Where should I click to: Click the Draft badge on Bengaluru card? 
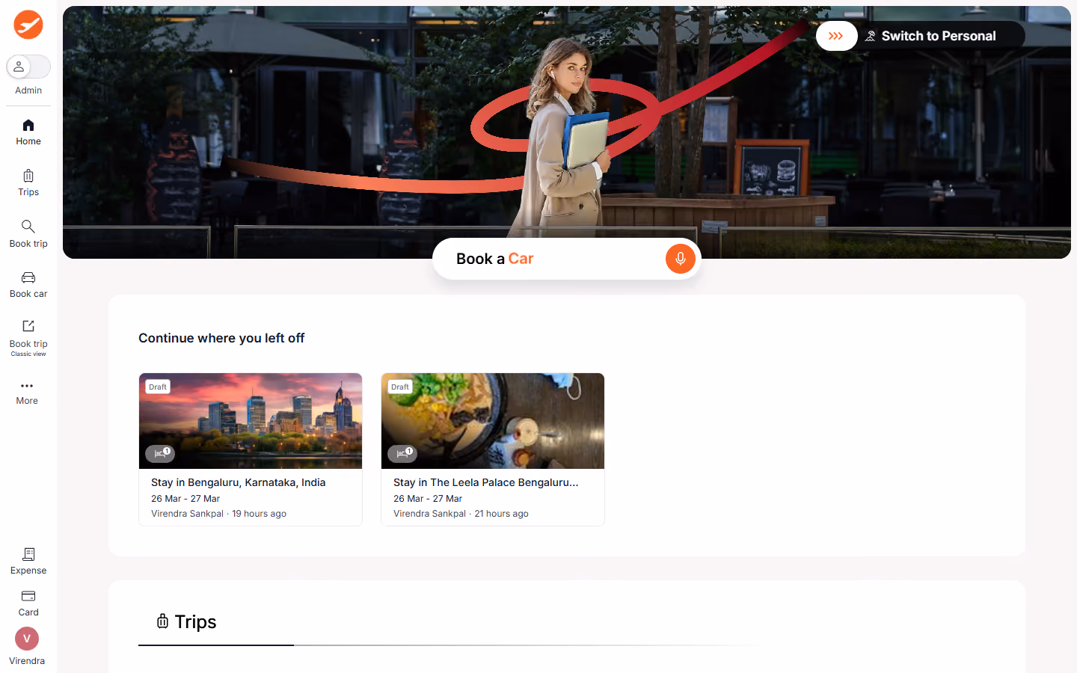[158, 387]
